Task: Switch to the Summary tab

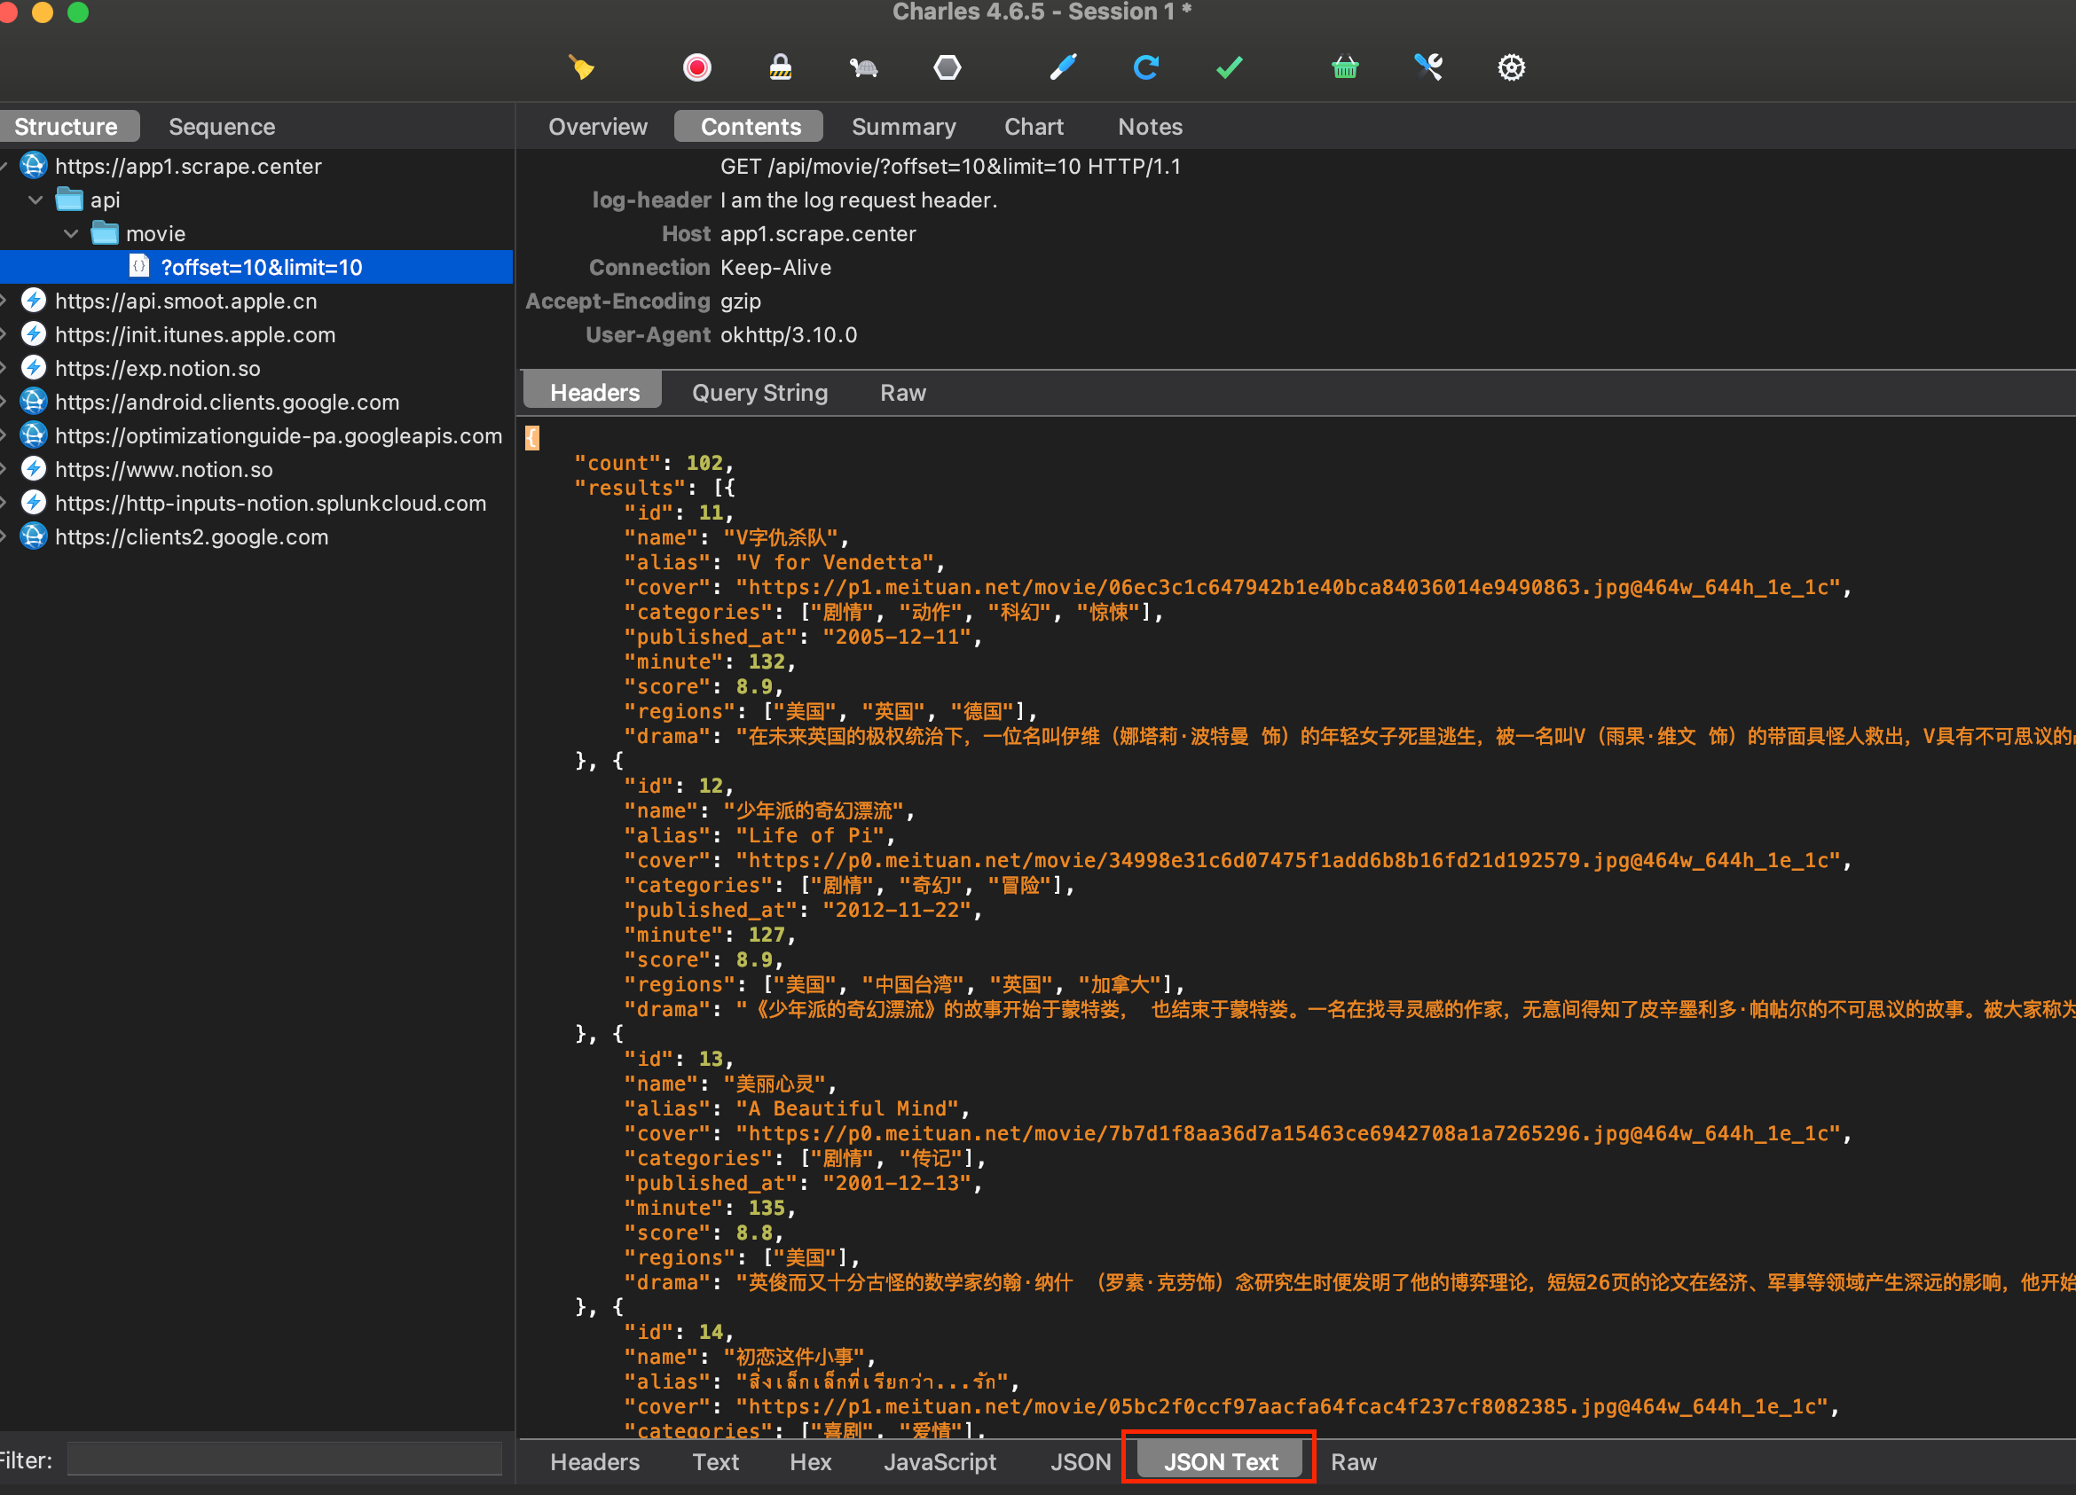Action: tap(904, 126)
